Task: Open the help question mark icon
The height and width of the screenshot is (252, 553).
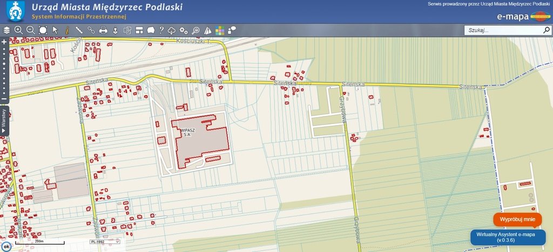Action: (161, 30)
